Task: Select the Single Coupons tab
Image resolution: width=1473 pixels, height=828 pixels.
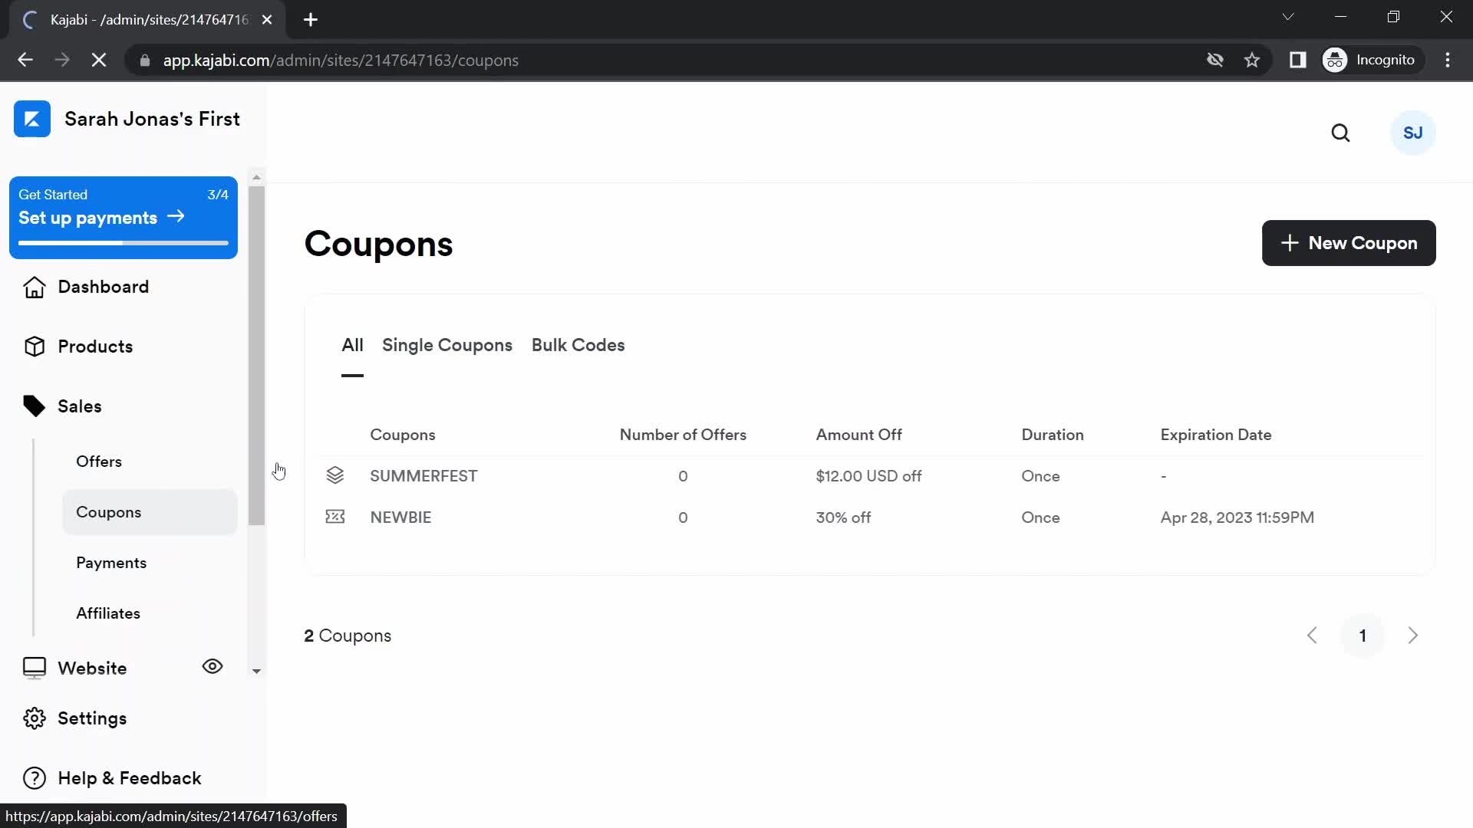Action: click(447, 345)
